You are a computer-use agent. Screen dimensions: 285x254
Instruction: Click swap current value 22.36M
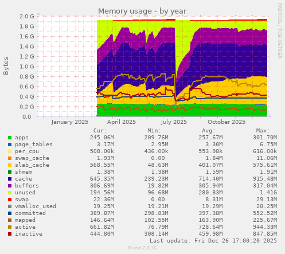(104, 200)
